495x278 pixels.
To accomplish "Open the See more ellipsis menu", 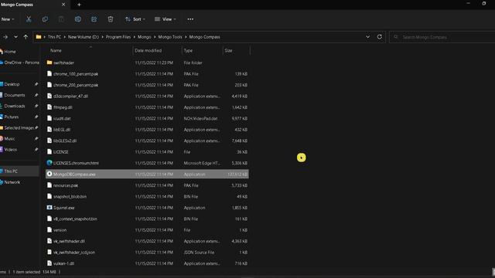I will (x=190, y=19).
